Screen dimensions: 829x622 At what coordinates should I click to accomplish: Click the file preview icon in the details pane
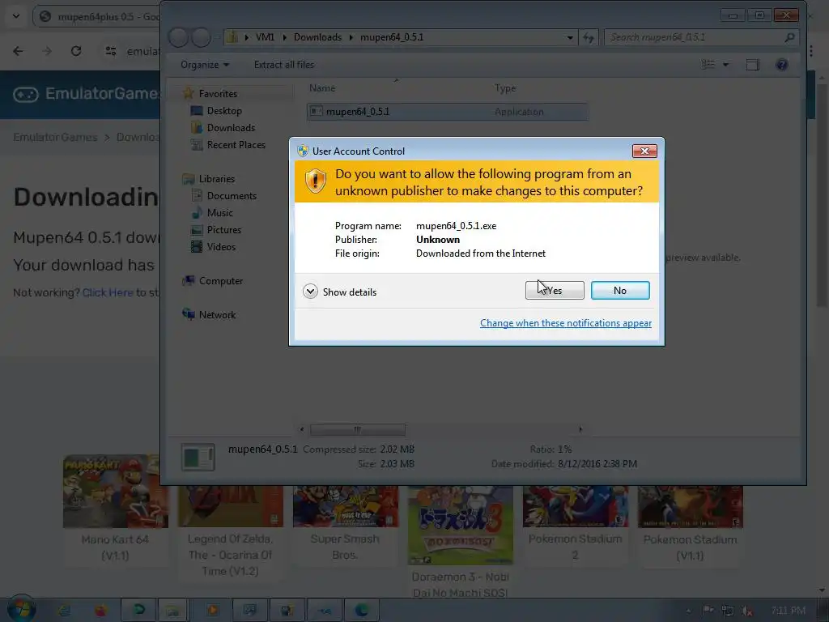pos(198,457)
